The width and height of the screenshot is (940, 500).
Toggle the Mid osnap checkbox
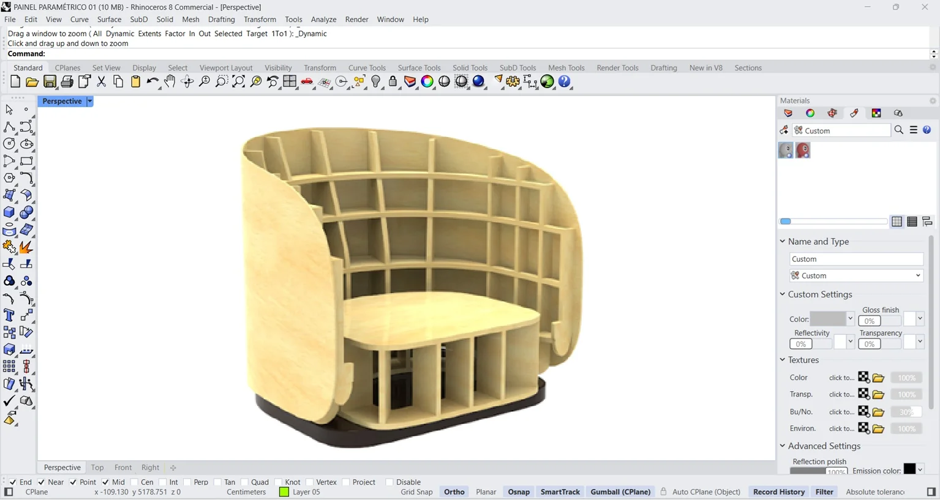click(x=105, y=482)
